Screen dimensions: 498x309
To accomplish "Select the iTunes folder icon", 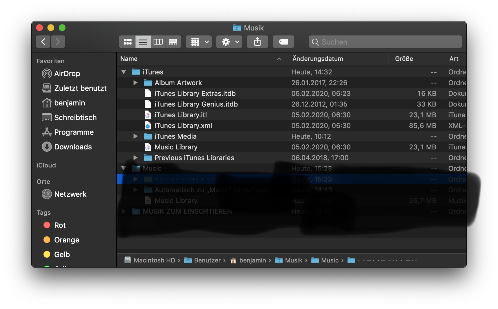I will click(136, 72).
